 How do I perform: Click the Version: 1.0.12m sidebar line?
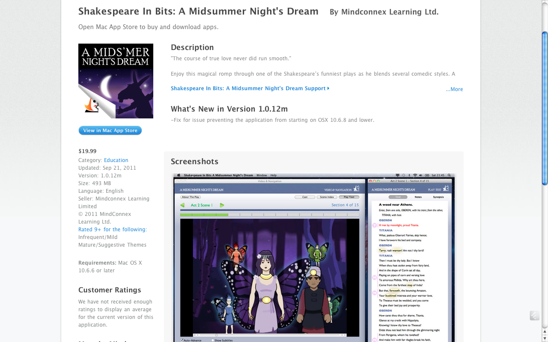100,176
